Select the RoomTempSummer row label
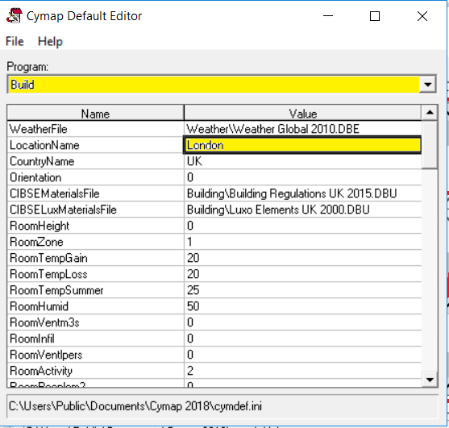 click(x=95, y=290)
